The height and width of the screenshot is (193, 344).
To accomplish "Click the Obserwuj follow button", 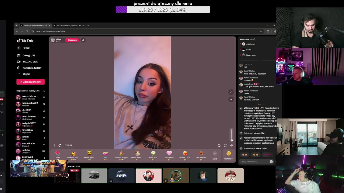I will [72, 40].
